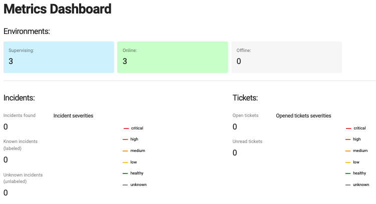The height and width of the screenshot is (204, 376).
Task: Click the Unknown incidents (unlabeled) count
Action: [x=6, y=192]
